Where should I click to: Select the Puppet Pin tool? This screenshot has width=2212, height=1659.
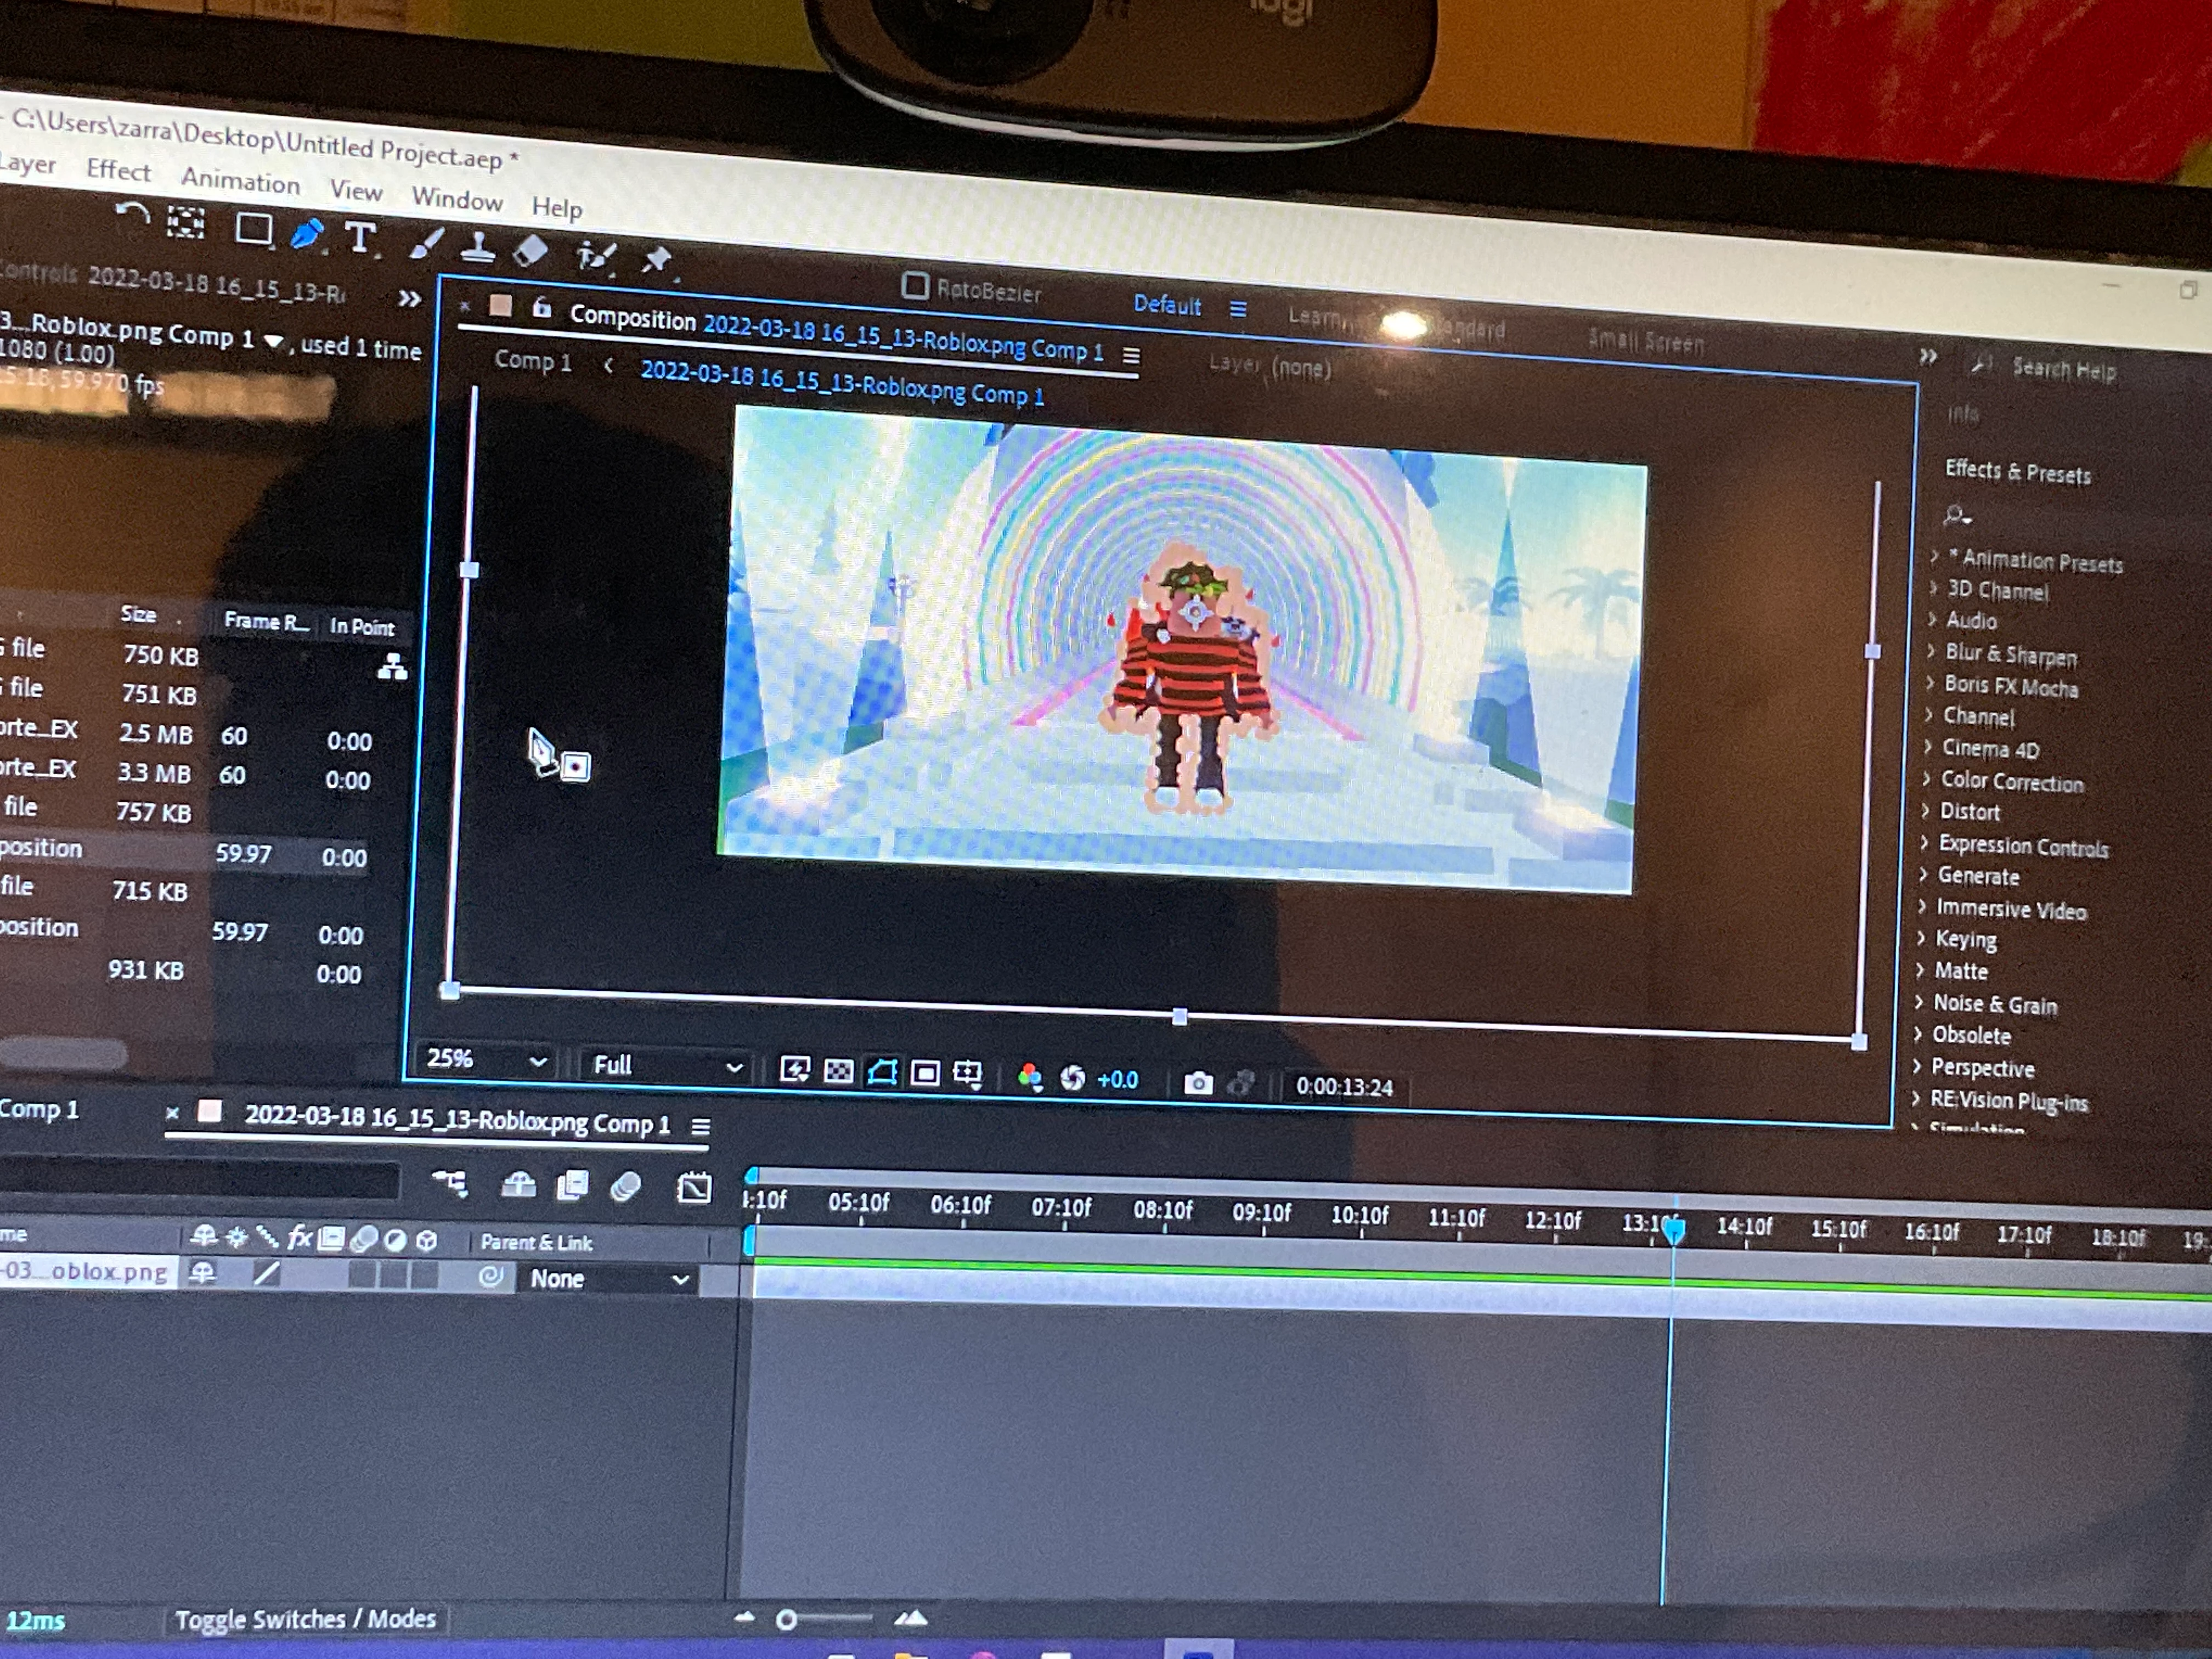point(656,259)
